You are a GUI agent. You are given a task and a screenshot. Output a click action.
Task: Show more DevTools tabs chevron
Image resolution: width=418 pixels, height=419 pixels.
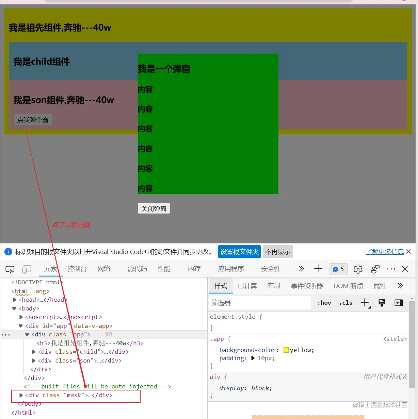pos(301,269)
